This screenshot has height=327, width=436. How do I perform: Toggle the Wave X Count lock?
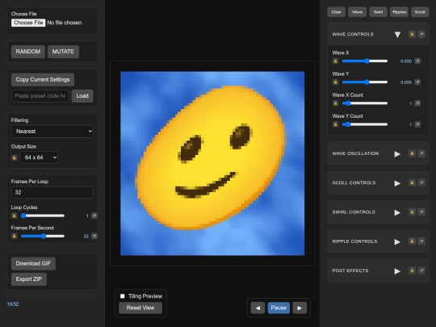[x=335, y=103]
